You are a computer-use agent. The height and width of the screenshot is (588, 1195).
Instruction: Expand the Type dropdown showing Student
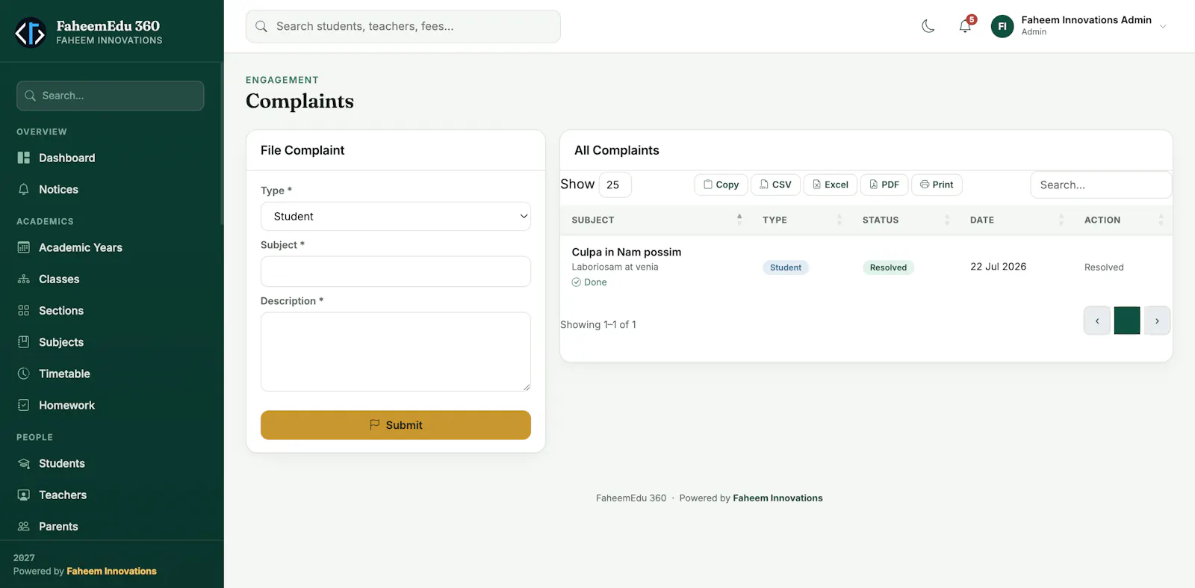tap(396, 216)
